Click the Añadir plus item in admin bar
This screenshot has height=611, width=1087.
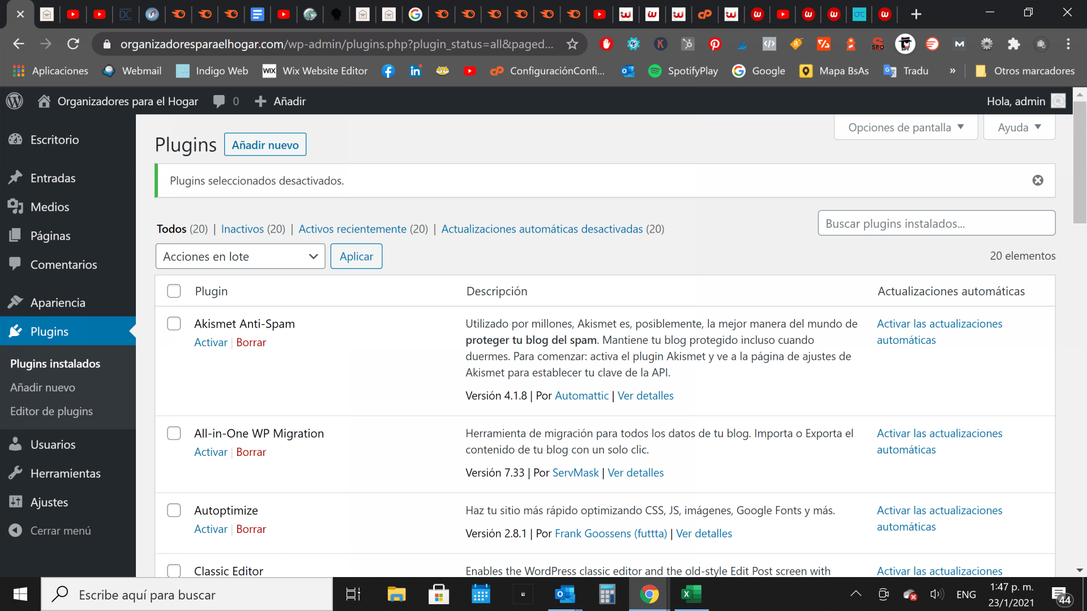pos(280,101)
